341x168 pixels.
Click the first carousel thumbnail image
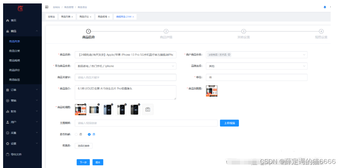click(80, 110)
